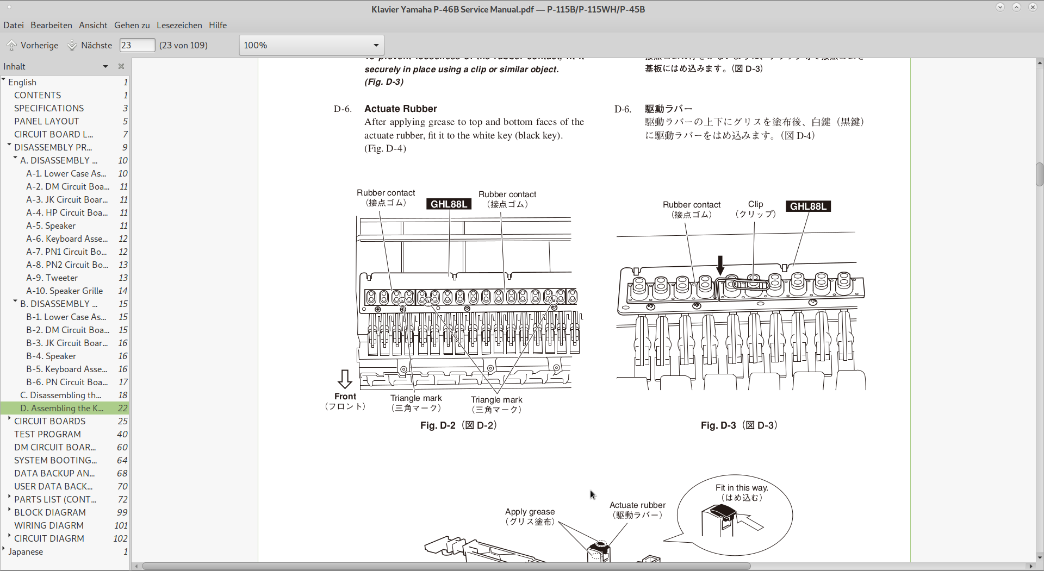Click the scroll-down arrow of vertical scrollbar
This screenshot has height=571, width=1044.
(x=1040, y=557)
